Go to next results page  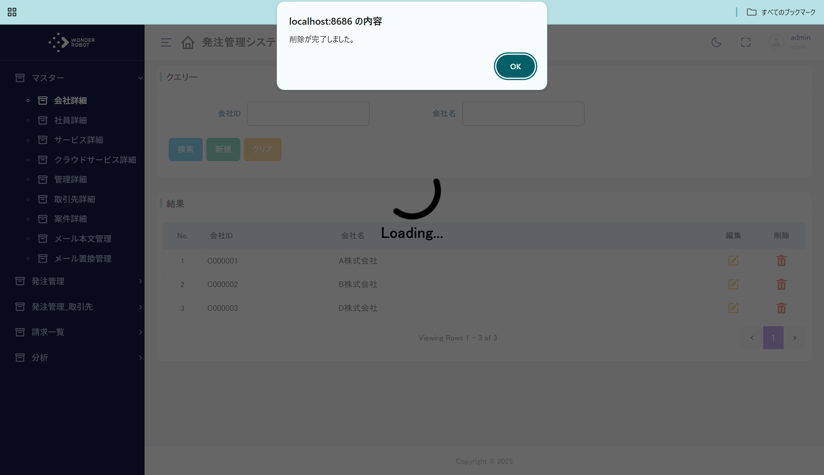[795, 338]
